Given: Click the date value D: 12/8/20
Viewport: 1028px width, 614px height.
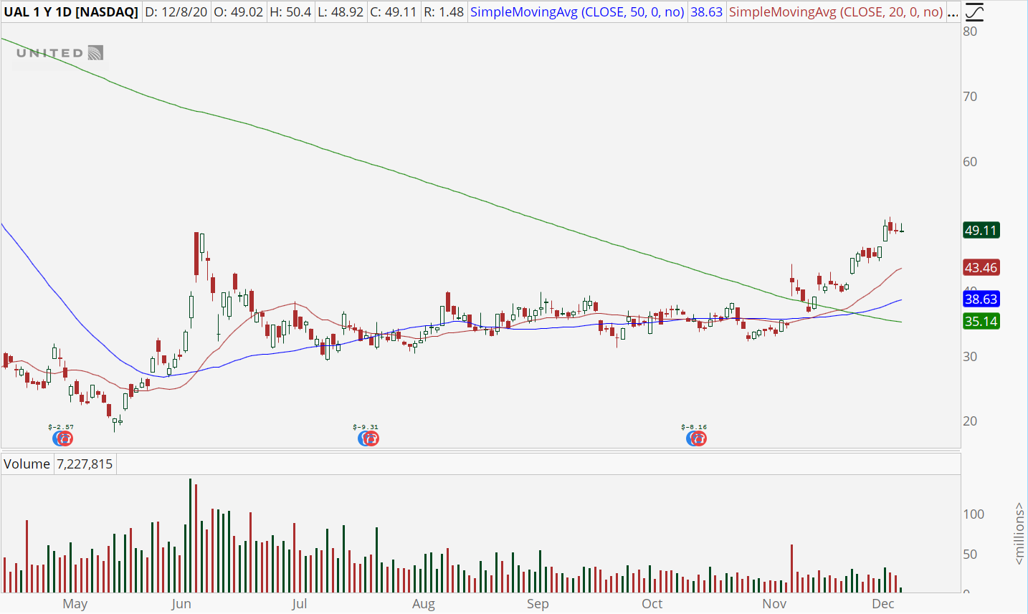Looking at the screenshot, I should coord(176,12).
